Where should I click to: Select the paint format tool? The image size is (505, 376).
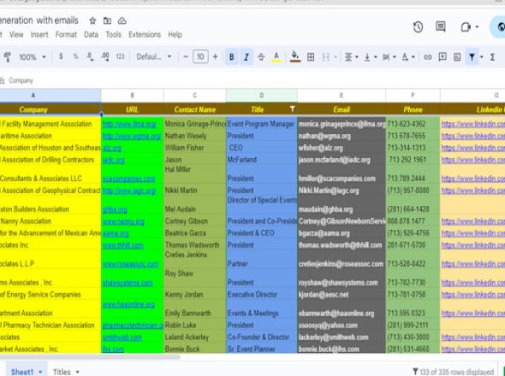point(7,57)
